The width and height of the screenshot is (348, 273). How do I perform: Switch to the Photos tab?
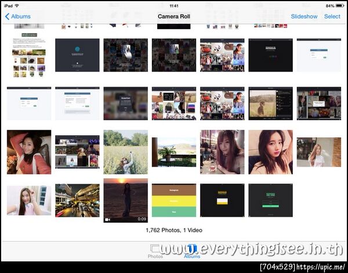[x=155, y=252]
